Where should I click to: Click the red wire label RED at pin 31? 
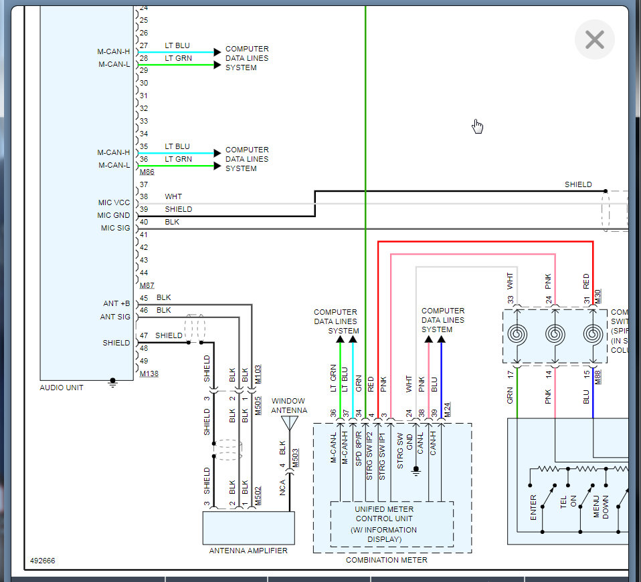pos(586,281)
